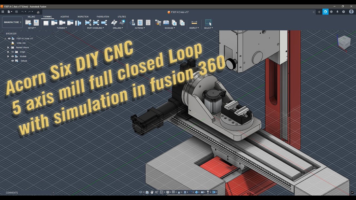
Task: Click the Zoom magnifier tool
Action: click(x=157, y=192)
